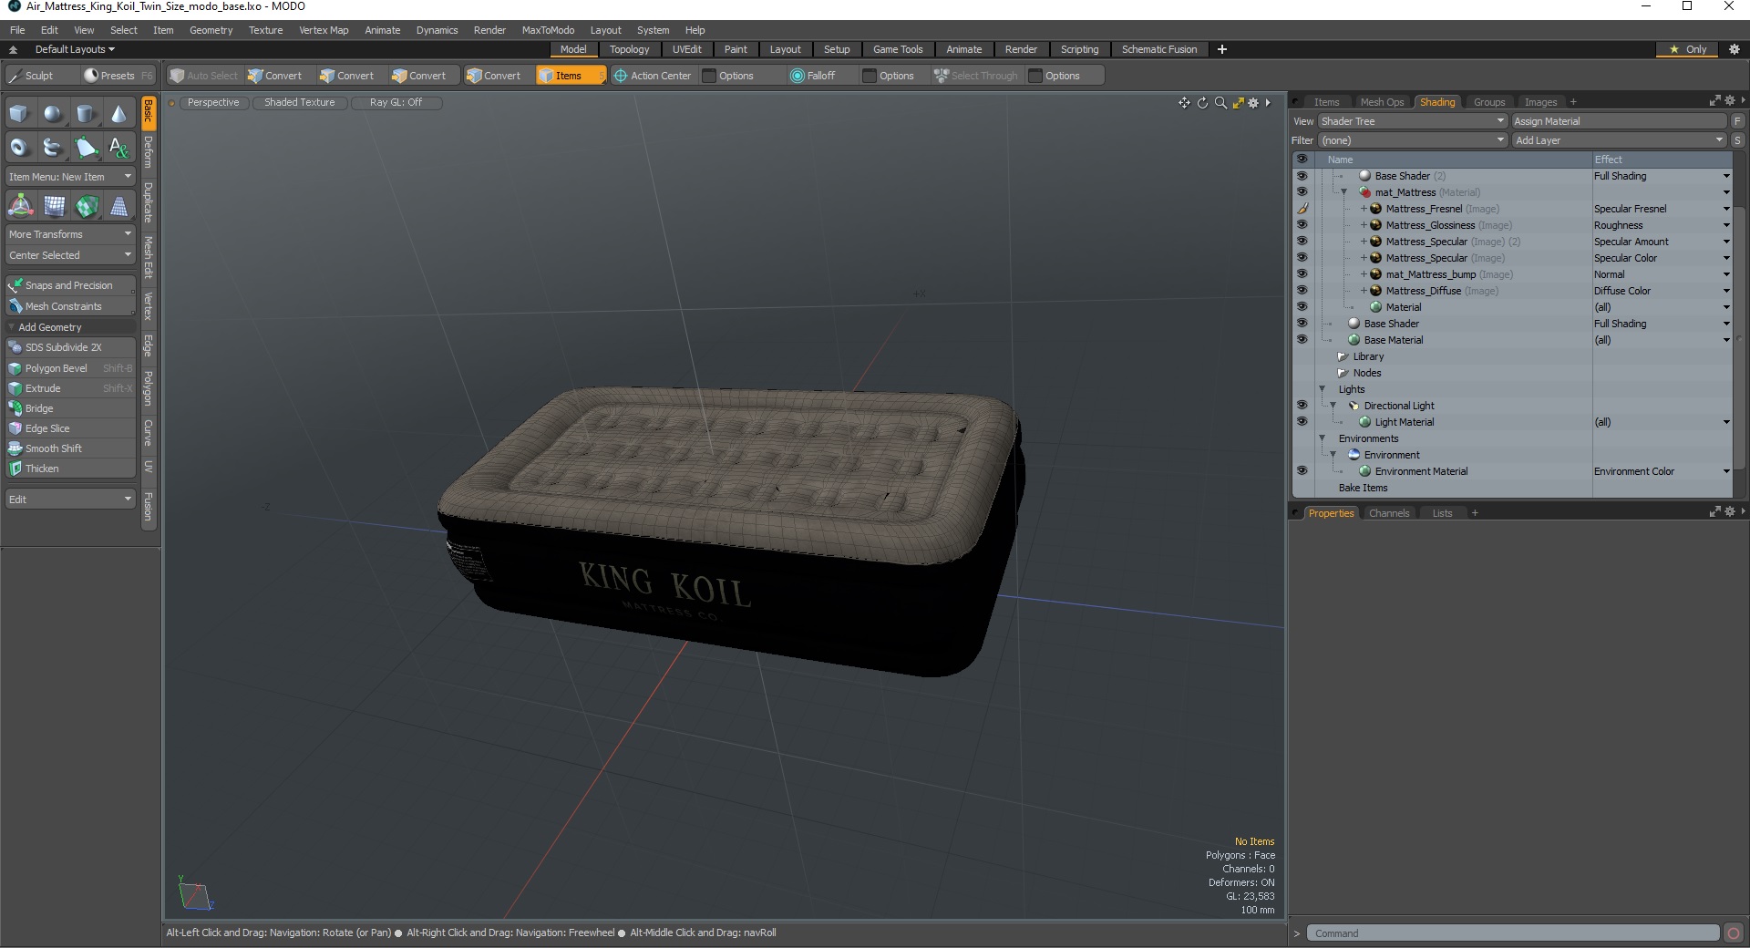Open the Add Layer dropdown

pyautogui.click(x=1619, y=140)
